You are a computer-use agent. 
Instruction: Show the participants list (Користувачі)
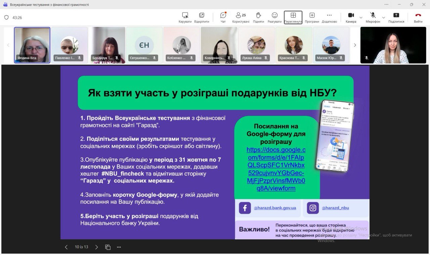(x=241, y=17)
